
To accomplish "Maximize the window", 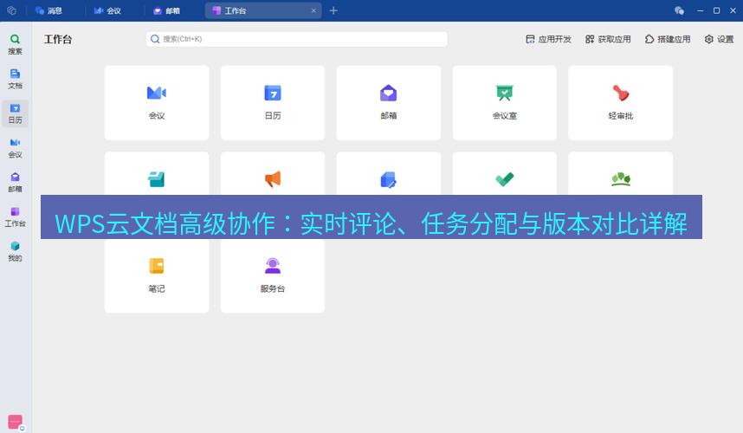I will pos(716,10).
